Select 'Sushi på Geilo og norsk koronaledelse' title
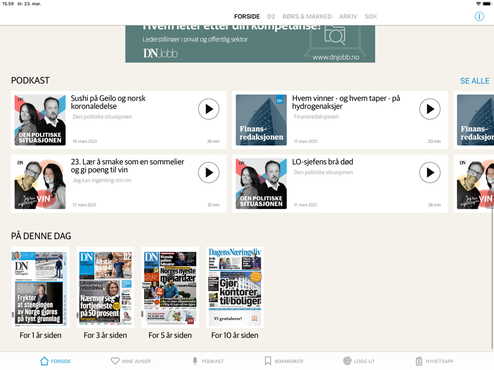 pyautogui.click(x=108, y=102)
